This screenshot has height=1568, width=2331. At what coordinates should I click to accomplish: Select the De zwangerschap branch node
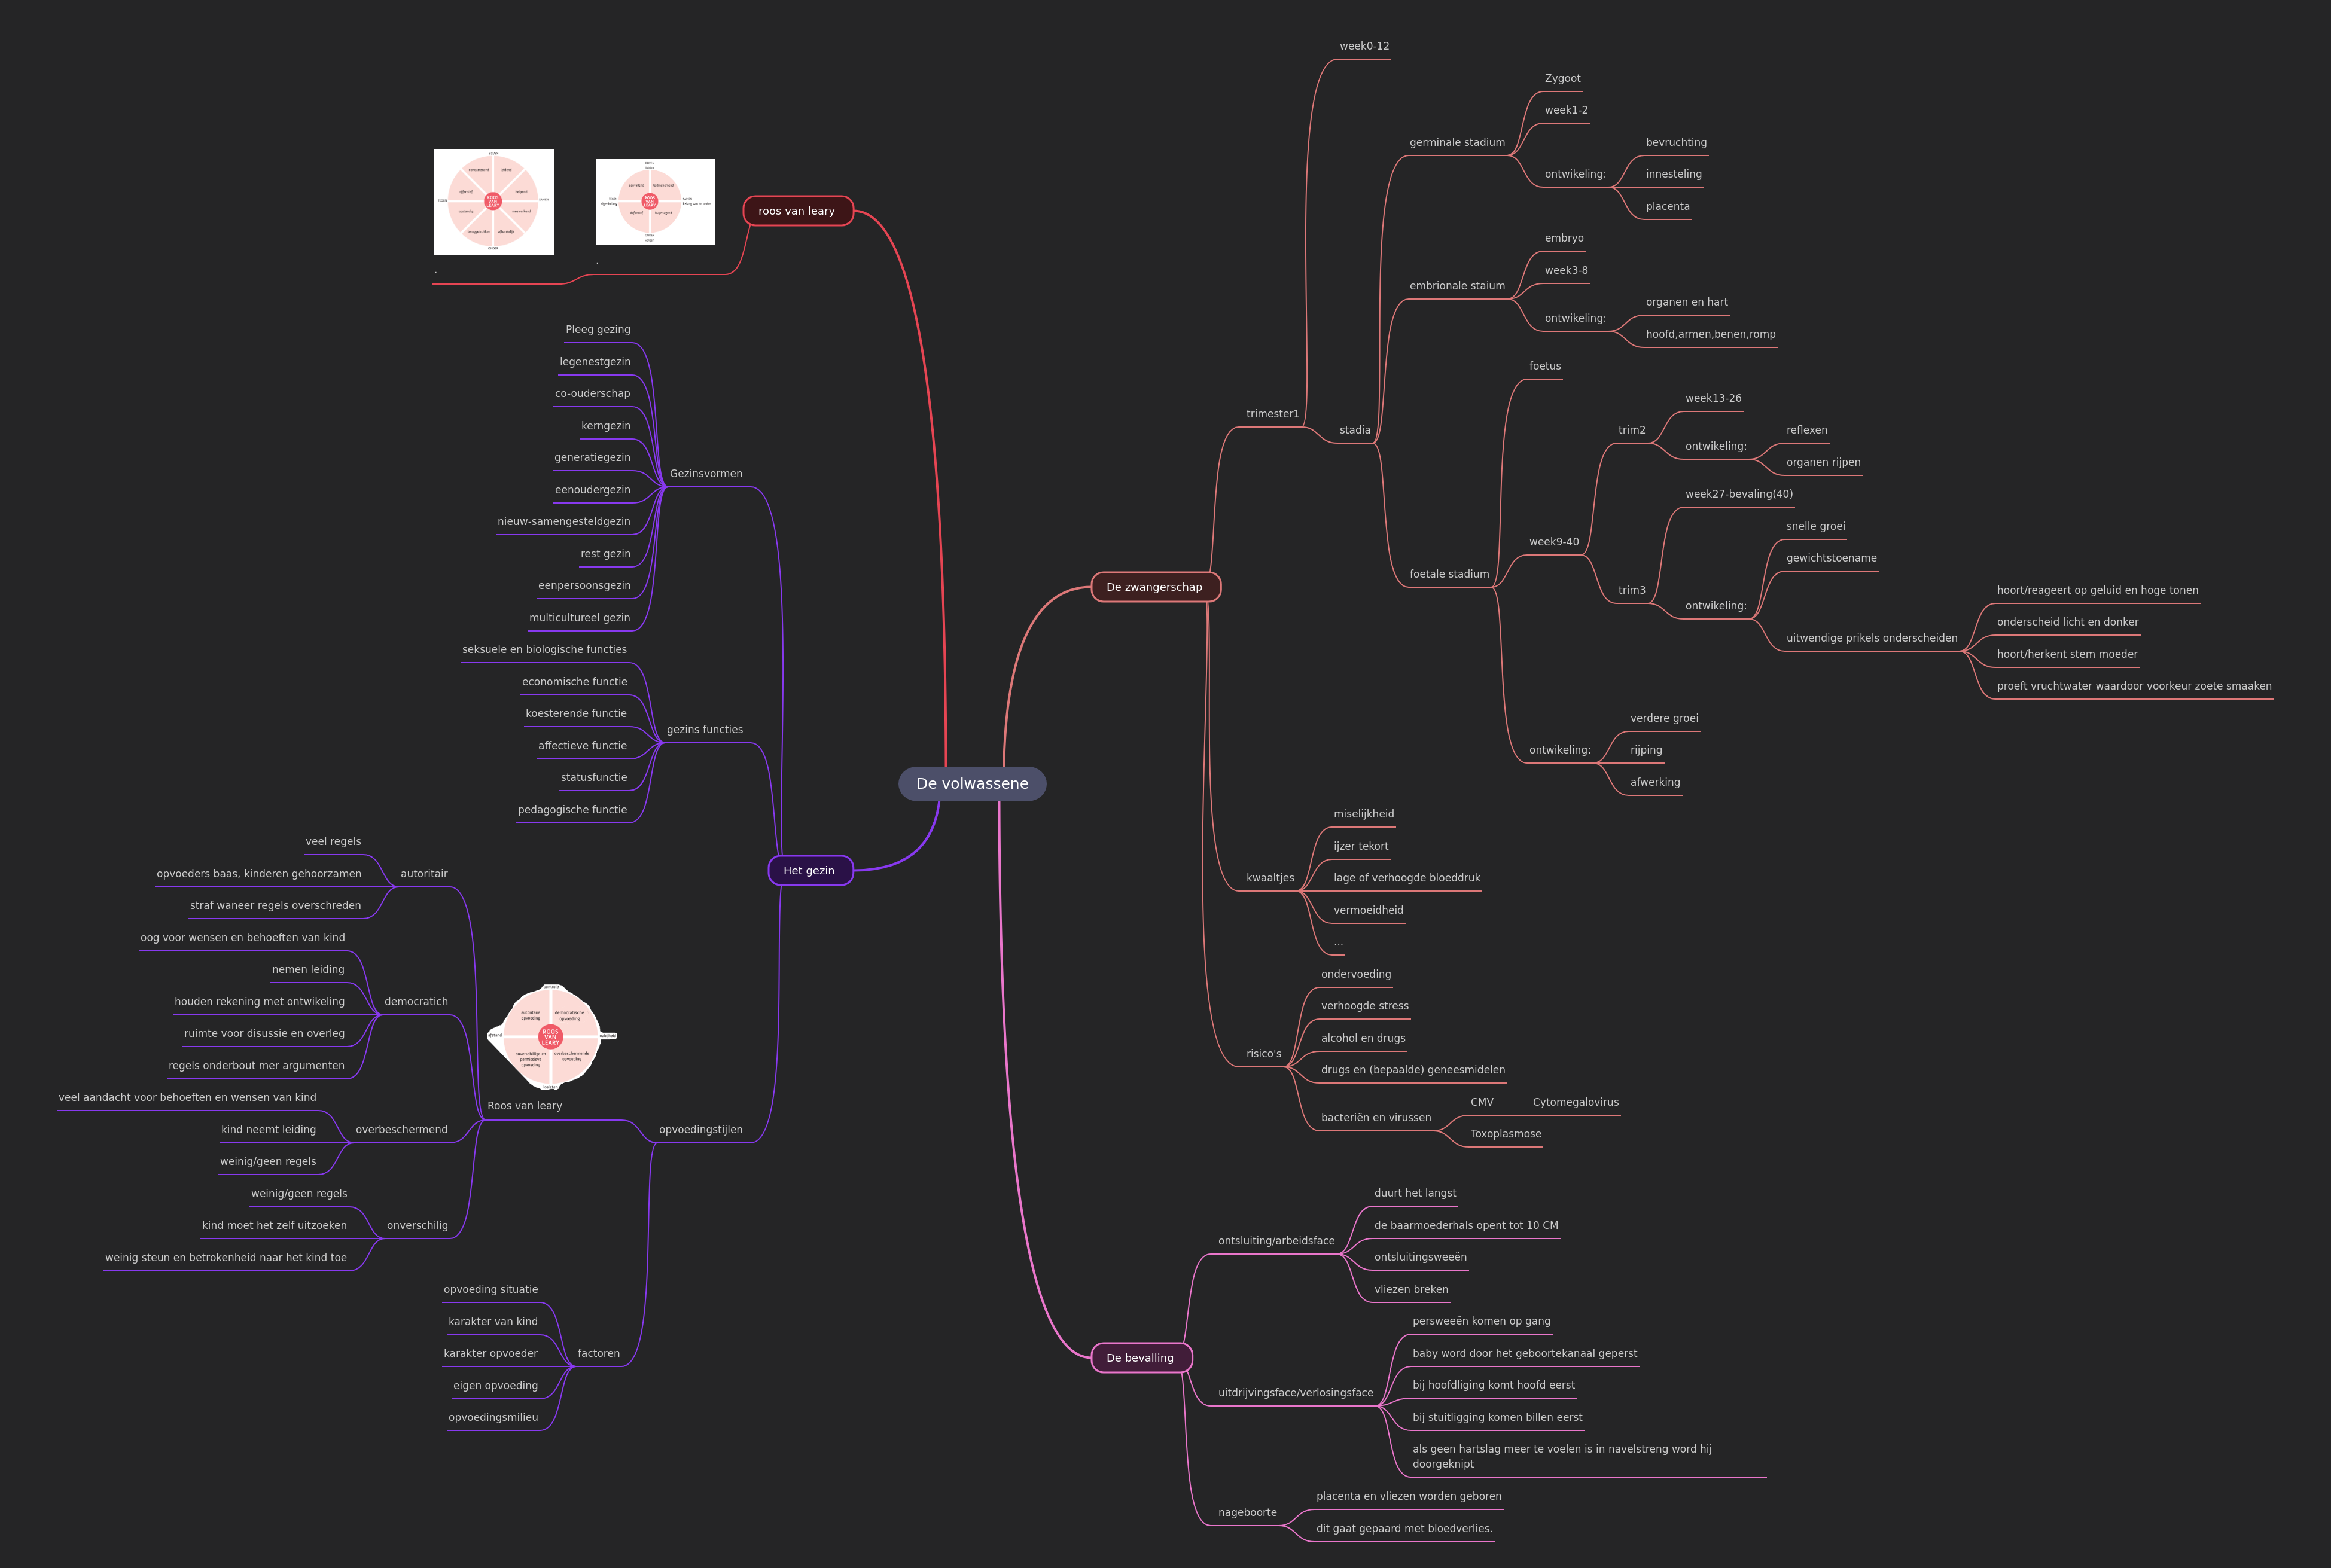click(1155, 587)
